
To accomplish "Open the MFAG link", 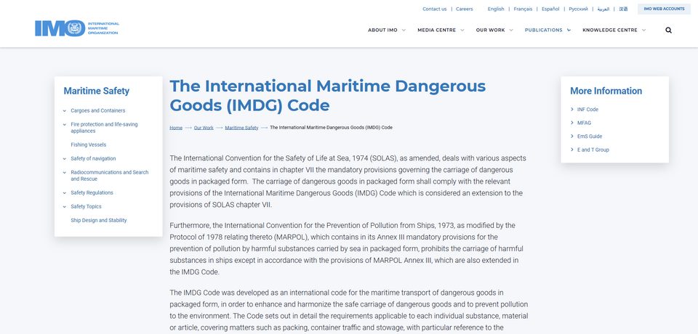I will tap(584, 123).
